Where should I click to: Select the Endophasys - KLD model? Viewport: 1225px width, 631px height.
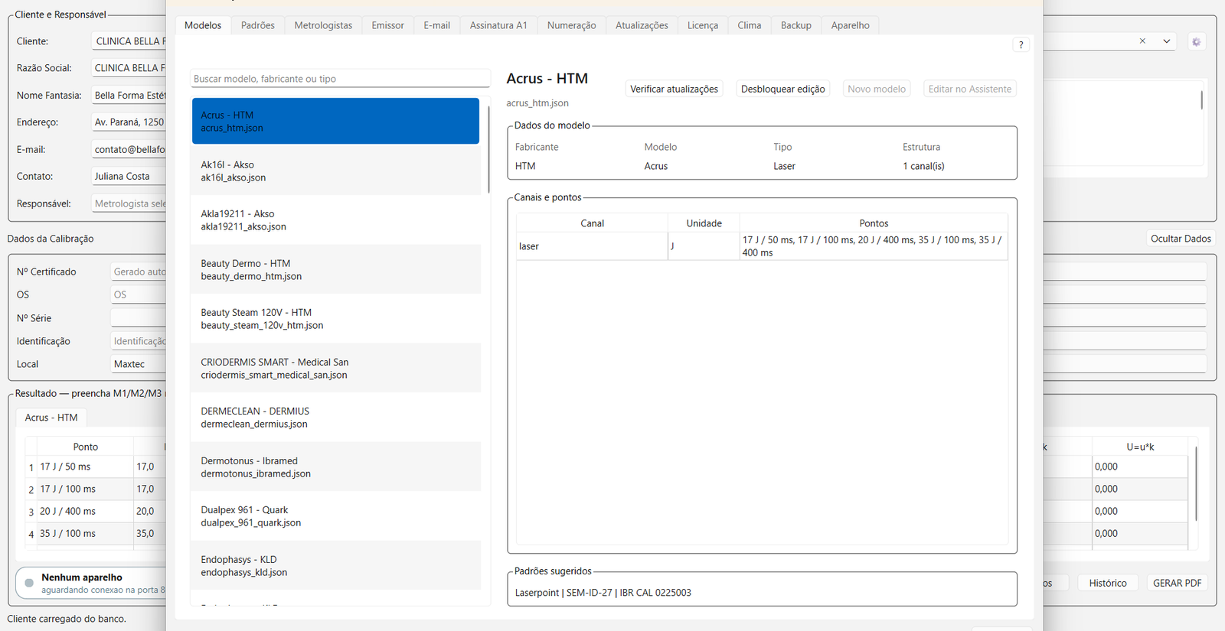click(x=335, y=565)
